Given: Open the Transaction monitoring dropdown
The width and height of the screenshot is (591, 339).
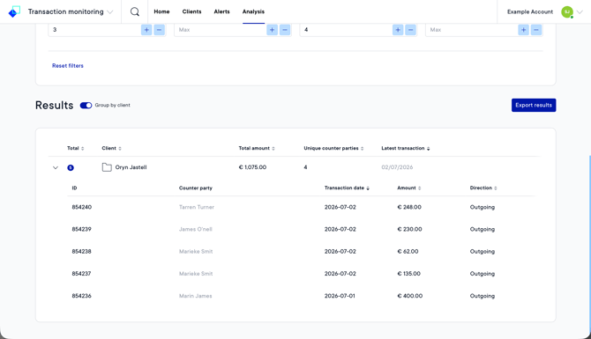Looking at the screenshot, I should [110, 12].
